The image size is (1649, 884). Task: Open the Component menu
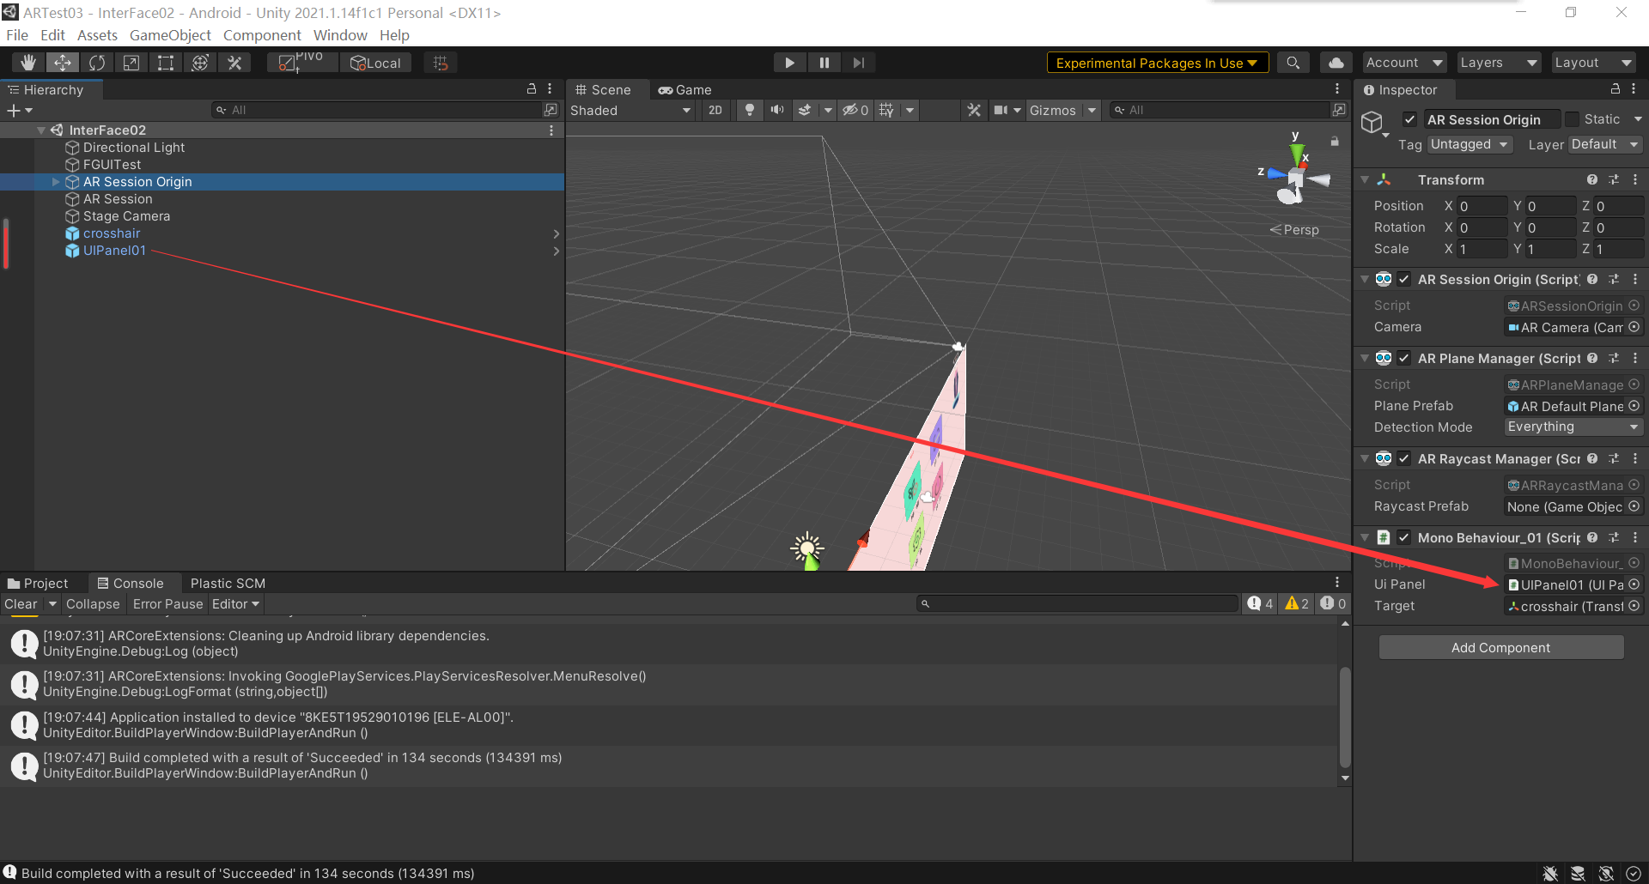point(262,35)
